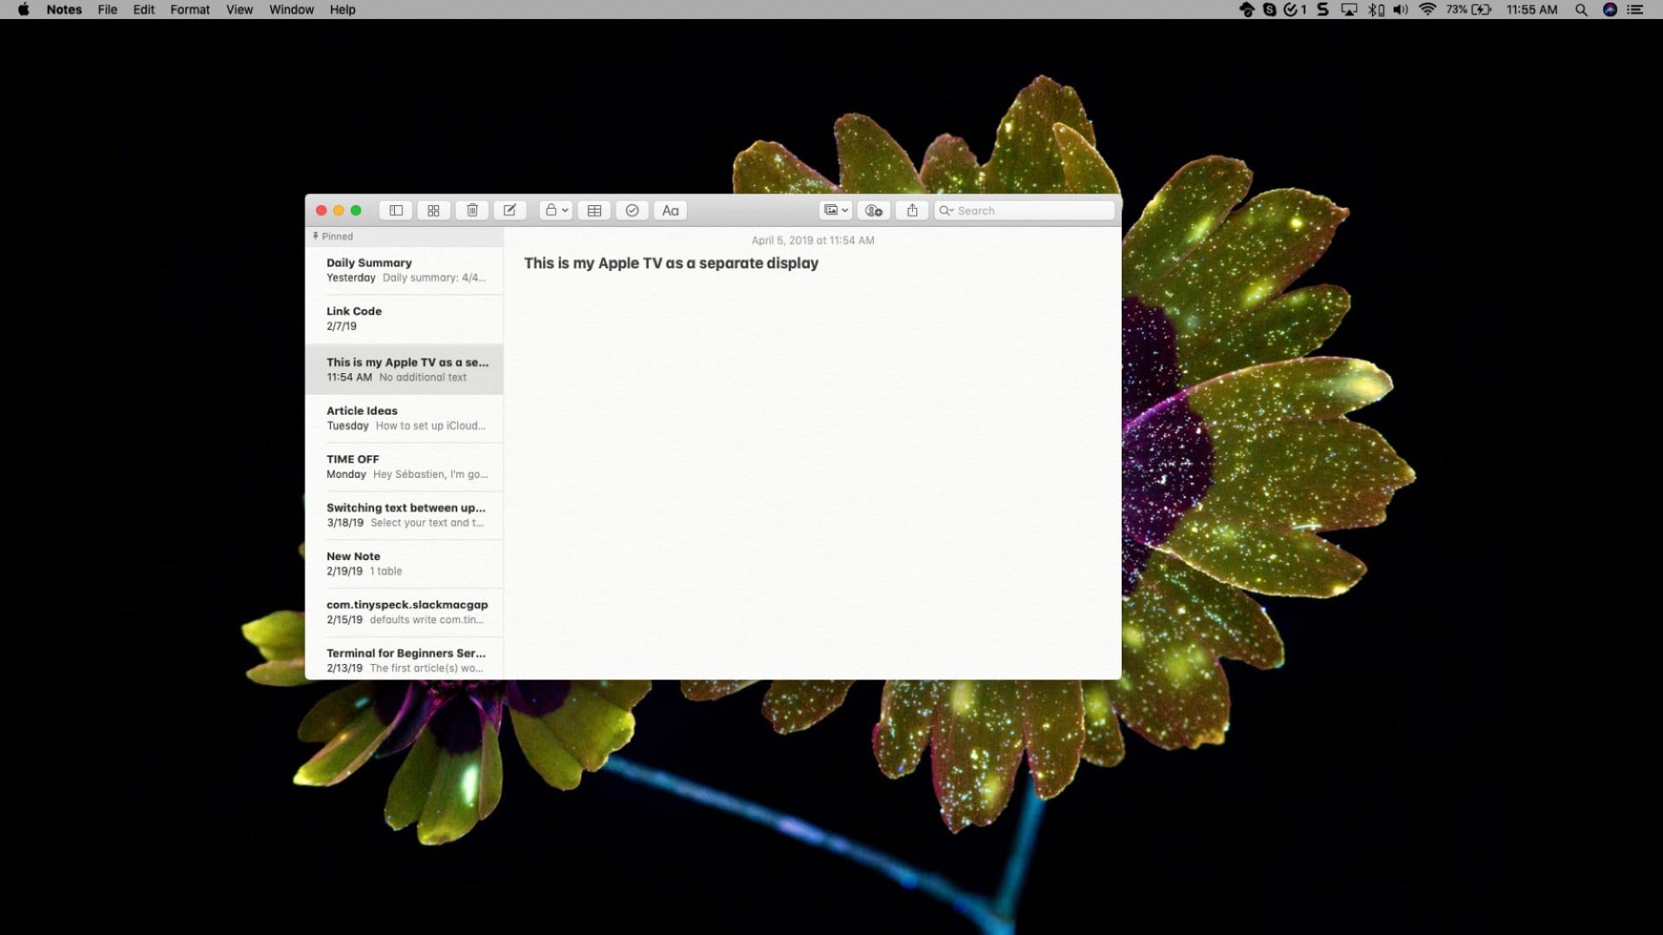Expand the photos media dropdown
The image size is (1663, 935).
(836, 210)
